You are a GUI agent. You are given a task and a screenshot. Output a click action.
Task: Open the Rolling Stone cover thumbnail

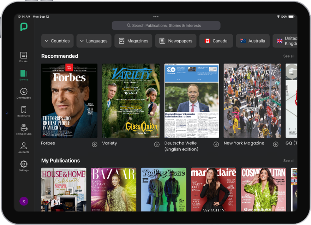pos(164,189)
